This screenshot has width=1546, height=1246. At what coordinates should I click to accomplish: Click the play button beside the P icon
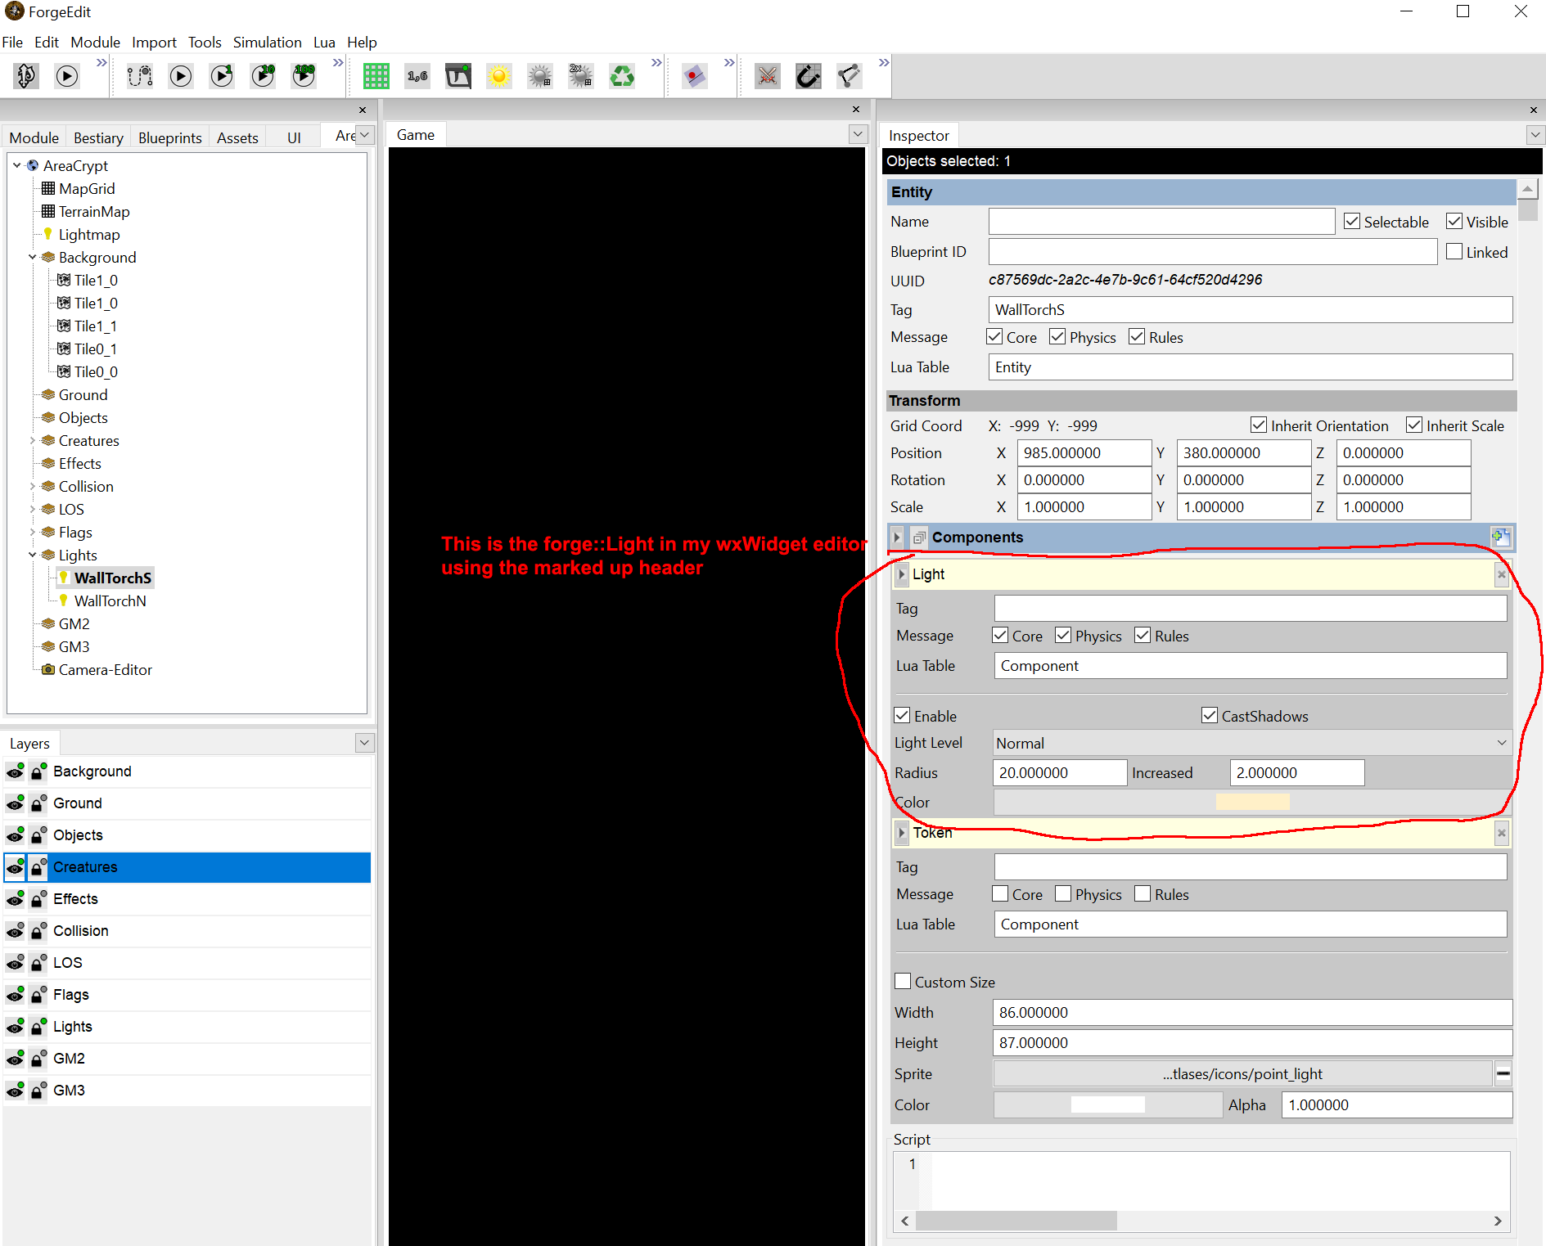click(67, 76)
